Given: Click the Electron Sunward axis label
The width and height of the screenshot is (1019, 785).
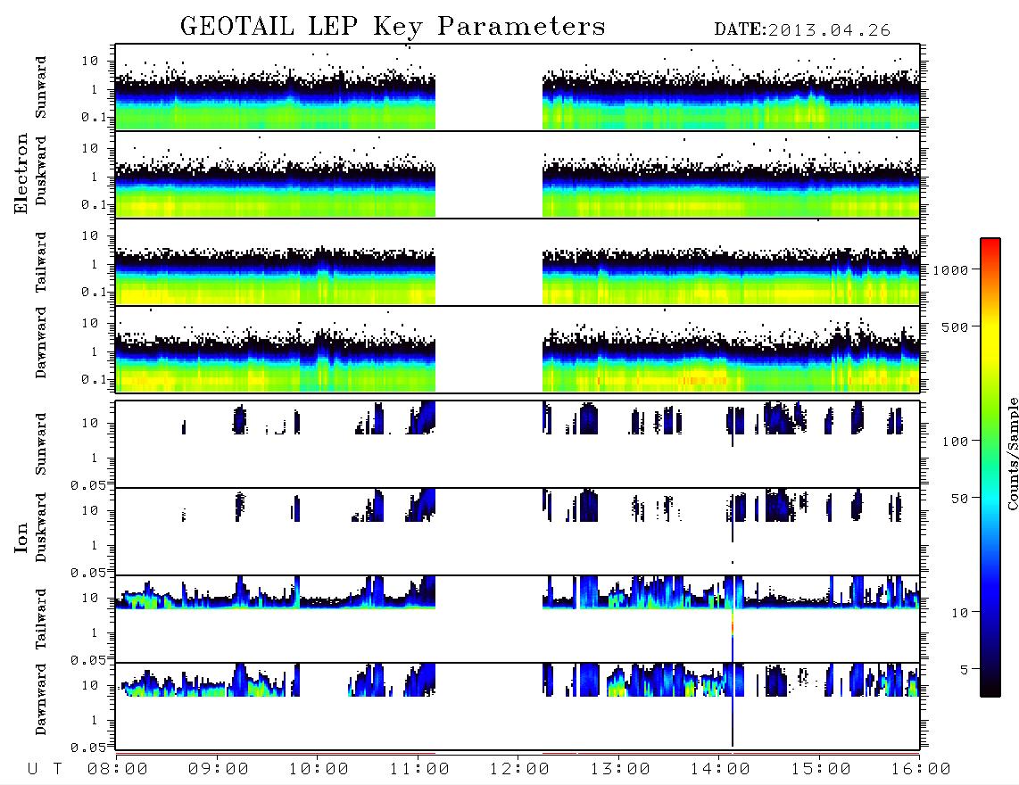Looking at the screenshot, I should pos(41,87).
